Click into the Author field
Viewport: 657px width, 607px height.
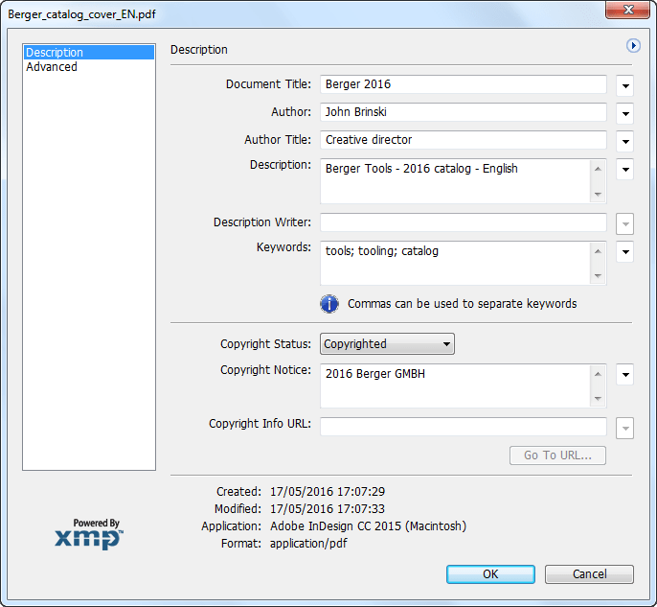tap(464, 112)
